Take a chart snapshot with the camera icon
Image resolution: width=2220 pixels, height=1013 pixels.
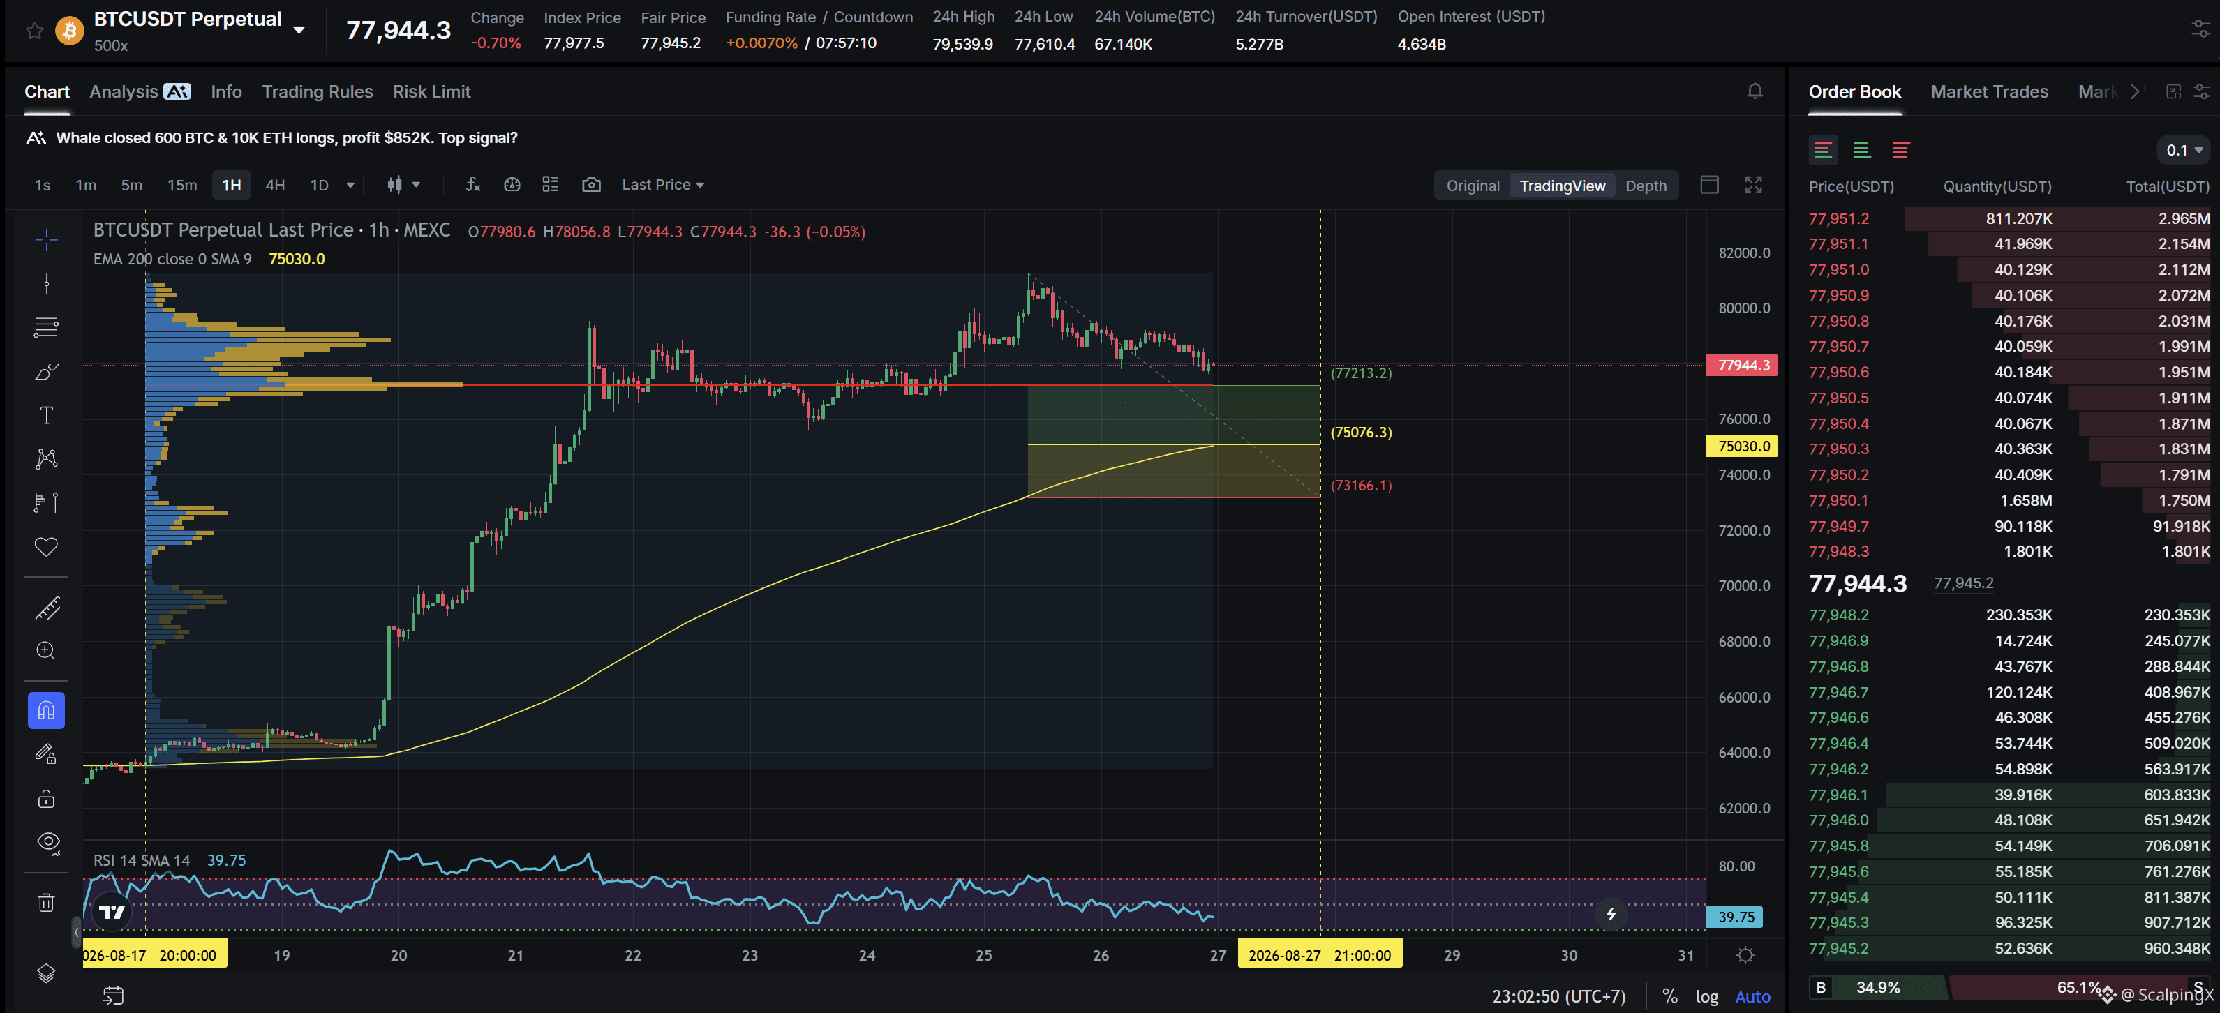click(x=591, y=184)
